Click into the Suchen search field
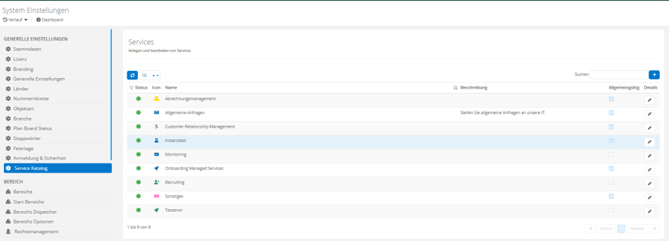669x241 pixels. (619, 75)
